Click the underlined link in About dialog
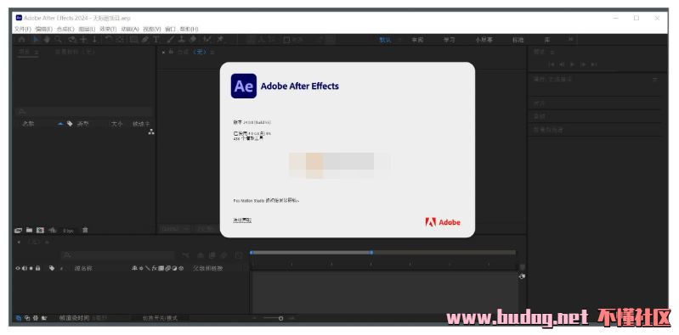This screenshot has height=335, width=679. click(242, 221)
